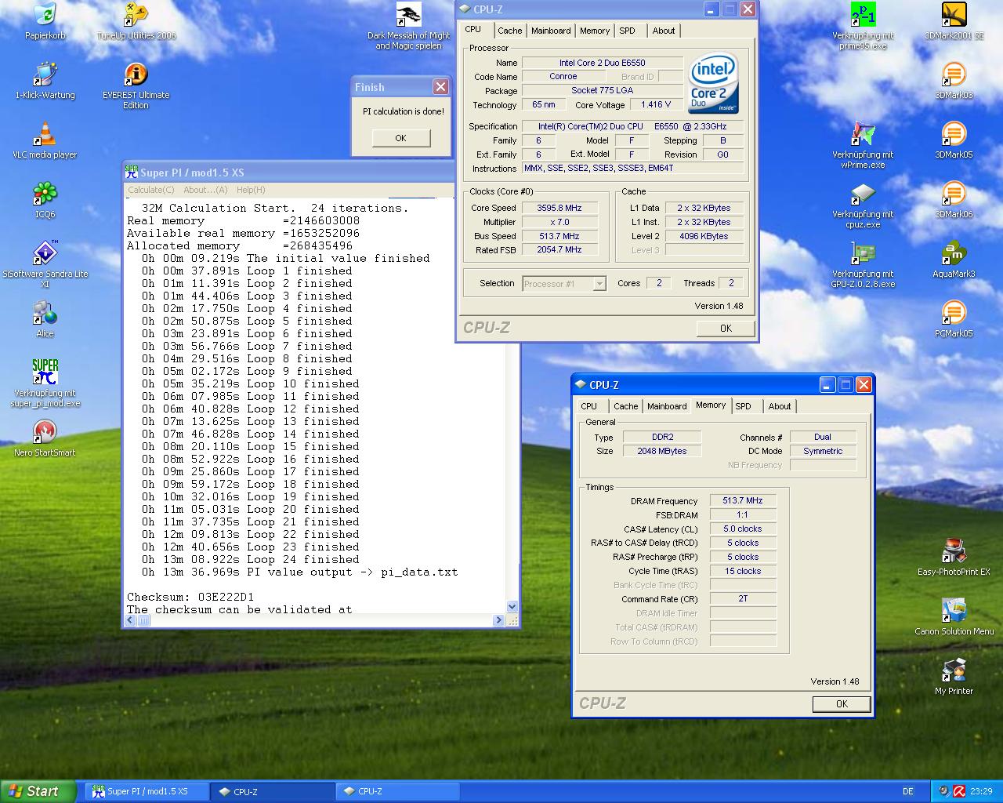1003x803 pixels.
Task: Launch 3DMark03 desktop icon
Action: click(x=954, y=75)
